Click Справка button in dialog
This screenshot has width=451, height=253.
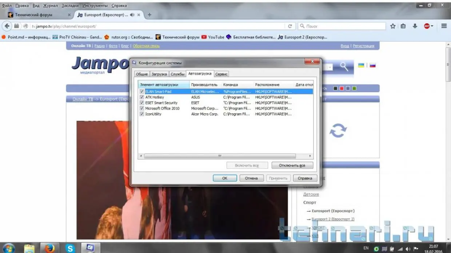305,178
